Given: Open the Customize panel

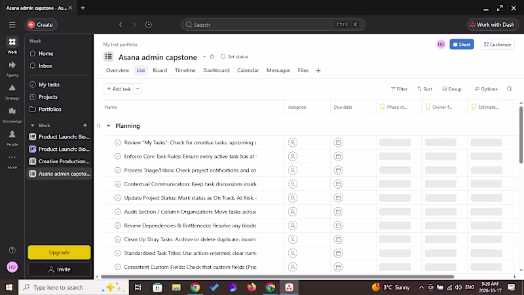Looking at the screenshot, I should [x=498, y=45].
